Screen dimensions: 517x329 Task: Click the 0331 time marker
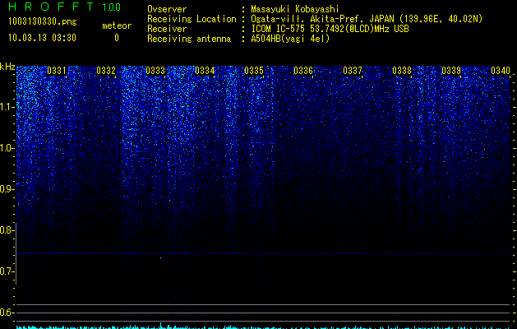coord(57,71)
